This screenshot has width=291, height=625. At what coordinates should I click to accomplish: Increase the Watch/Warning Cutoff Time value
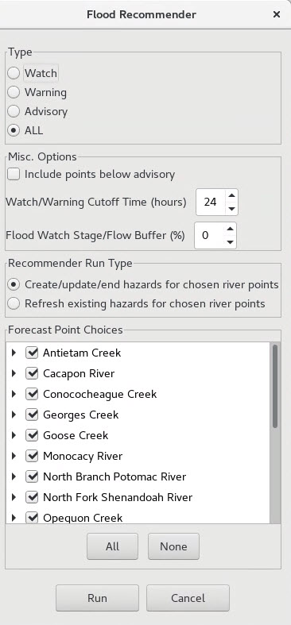pyautogui.click(x=231, y=195)
